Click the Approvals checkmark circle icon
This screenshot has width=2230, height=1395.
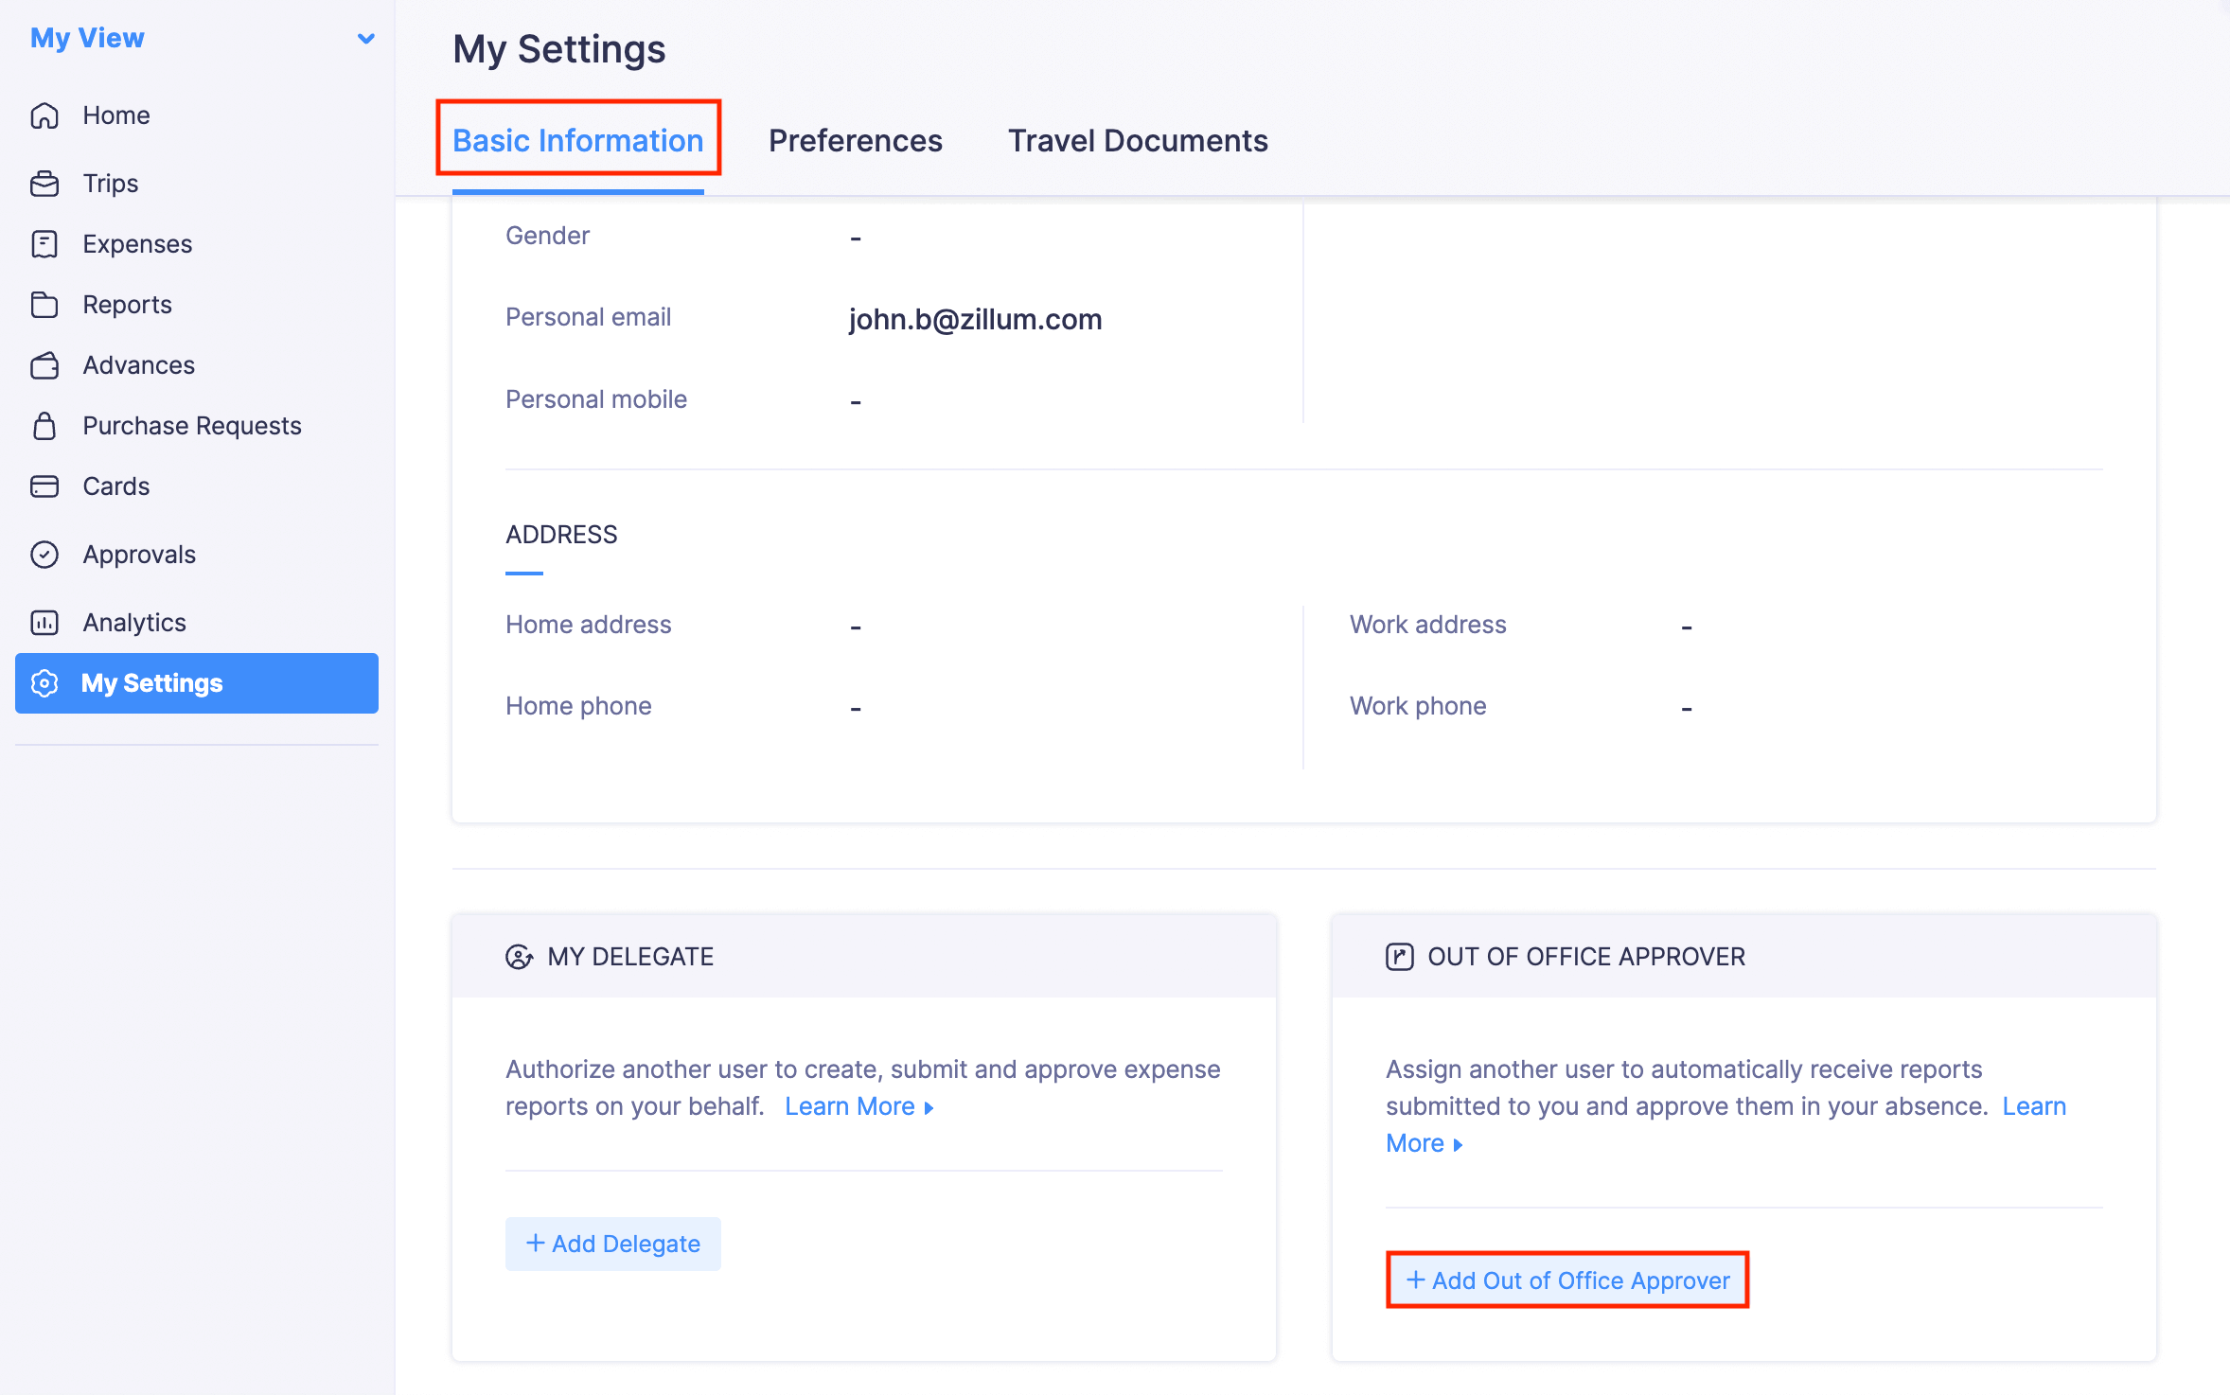click(44, 555)
